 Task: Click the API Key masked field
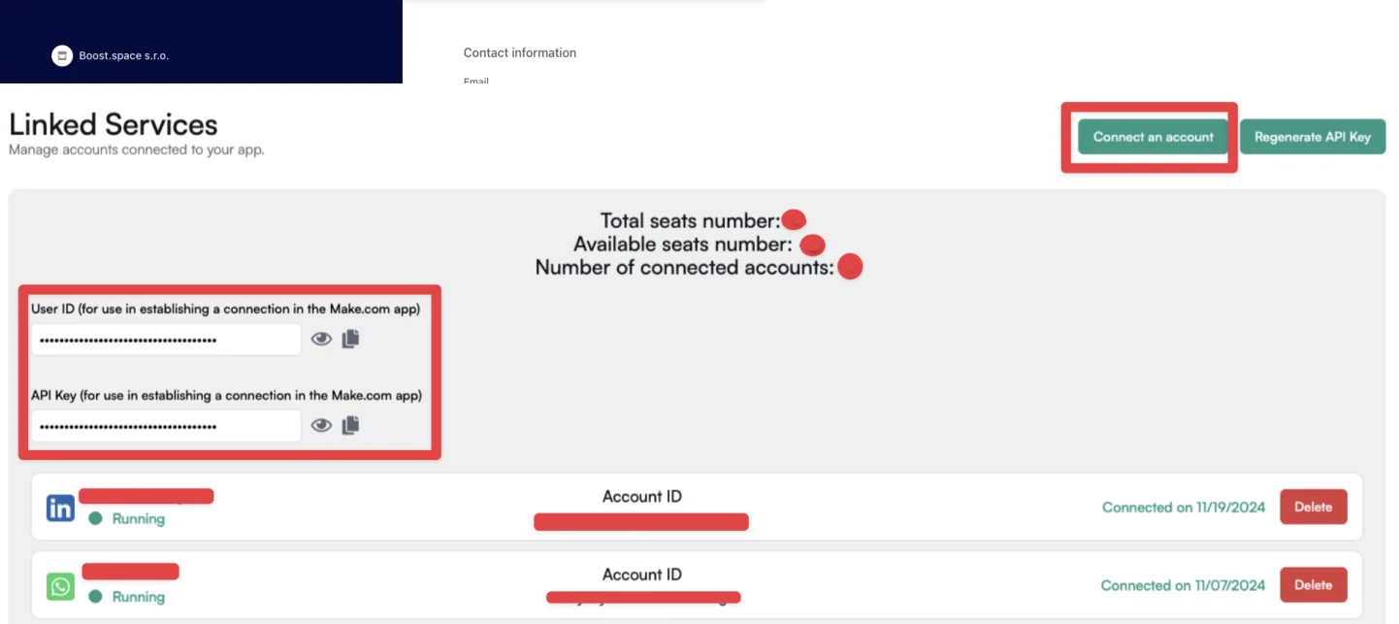point(166,426)
